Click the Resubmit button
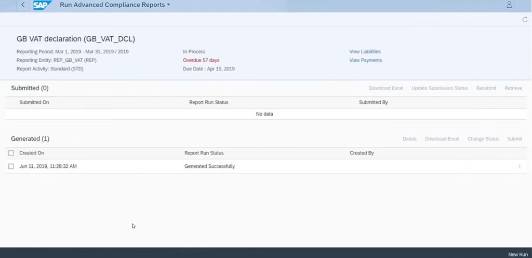 pos(486,88)
